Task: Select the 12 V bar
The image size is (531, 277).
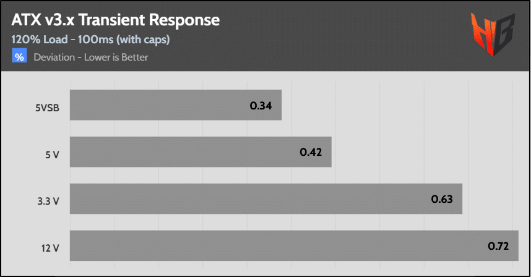Action: (295, 245)
